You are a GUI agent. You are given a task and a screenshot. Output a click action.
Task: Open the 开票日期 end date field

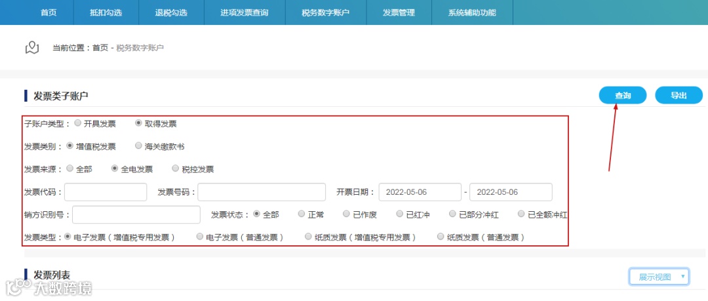point(511,192)
